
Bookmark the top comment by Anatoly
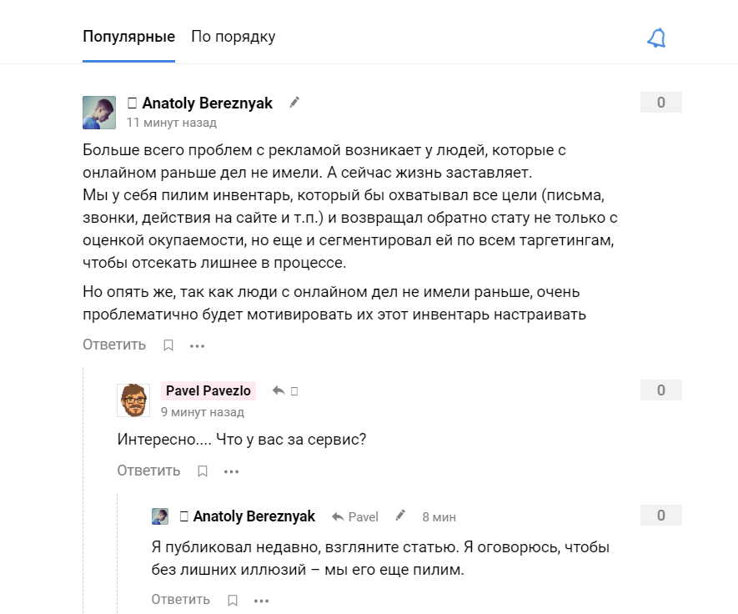168,345
